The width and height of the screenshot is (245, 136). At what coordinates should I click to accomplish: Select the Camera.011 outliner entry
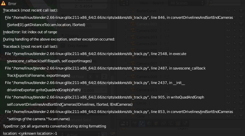[x=145, y=90]
